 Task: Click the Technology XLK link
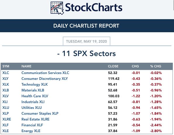(x=35, y=84)
